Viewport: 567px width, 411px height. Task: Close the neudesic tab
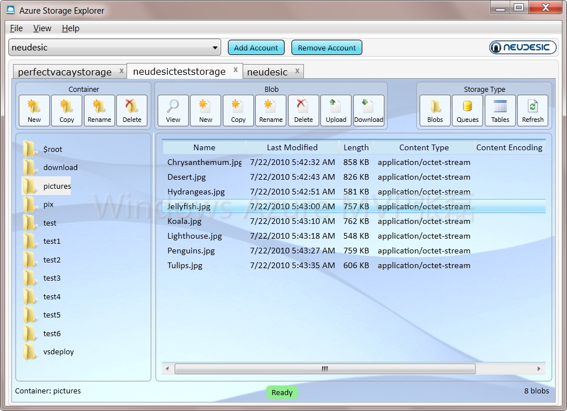tap(297, 71)
